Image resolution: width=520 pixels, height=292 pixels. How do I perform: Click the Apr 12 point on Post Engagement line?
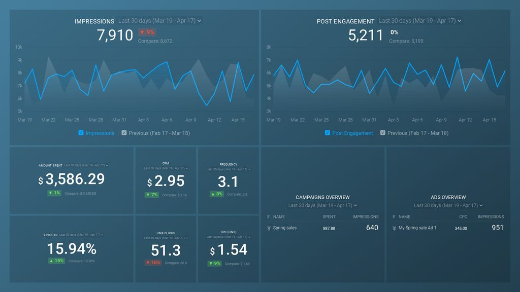point(466,91)
